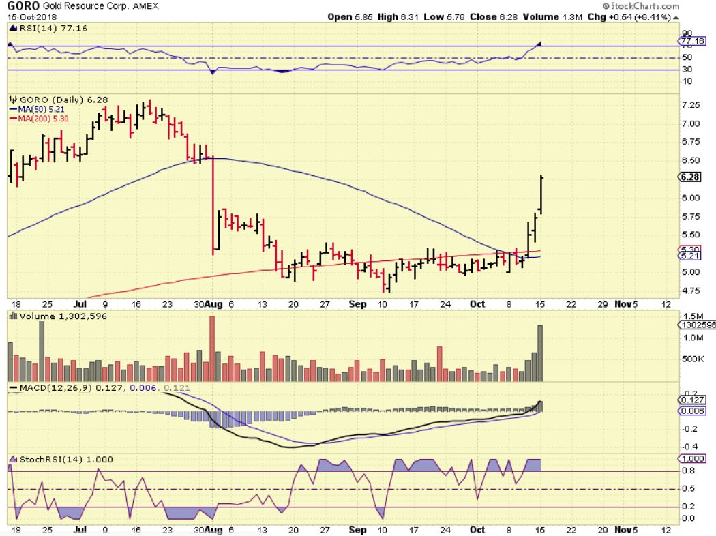Click the -0.4 MACD axis label
The image size is (716, 536).
(690, 447)
